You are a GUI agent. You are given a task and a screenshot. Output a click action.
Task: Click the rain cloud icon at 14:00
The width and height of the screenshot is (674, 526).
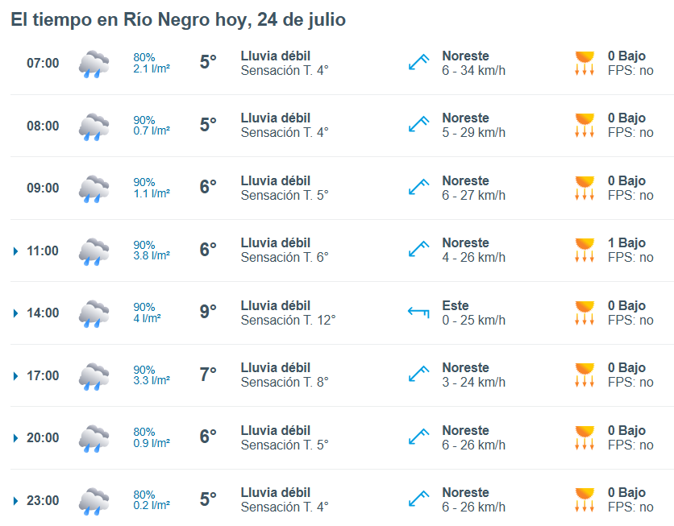tap(94, 313)
